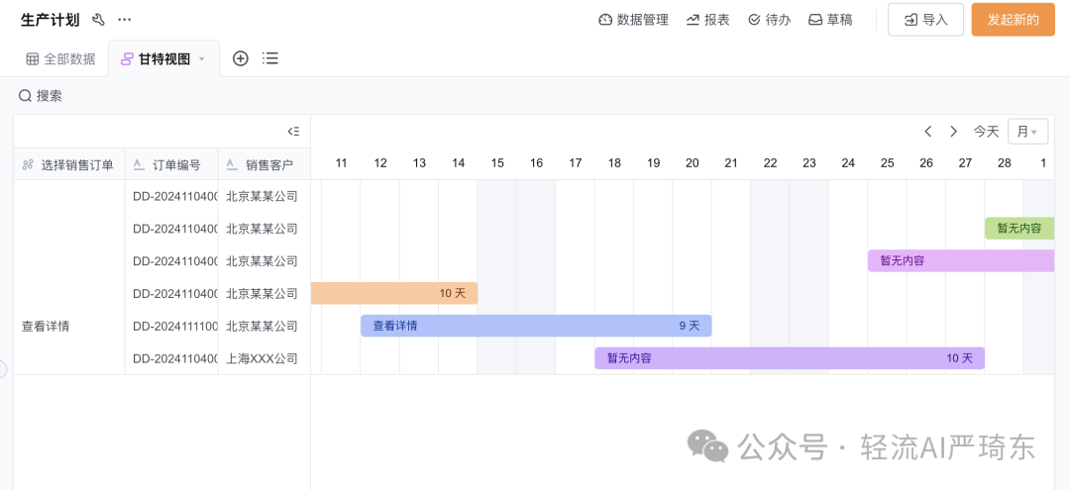Image resolution: width=1070 pixels, height=490 pixels.
Task: Open the 甘特视图 tab dropdown arrow
Action: (x=202, y=59)
